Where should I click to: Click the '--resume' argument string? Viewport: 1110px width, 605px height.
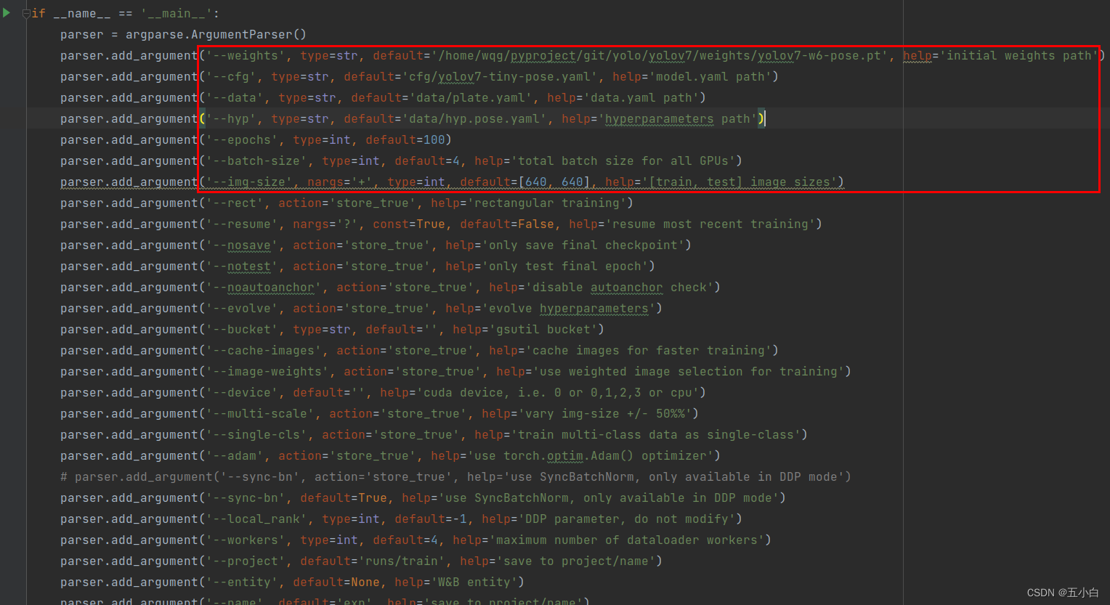click(242, 224)
